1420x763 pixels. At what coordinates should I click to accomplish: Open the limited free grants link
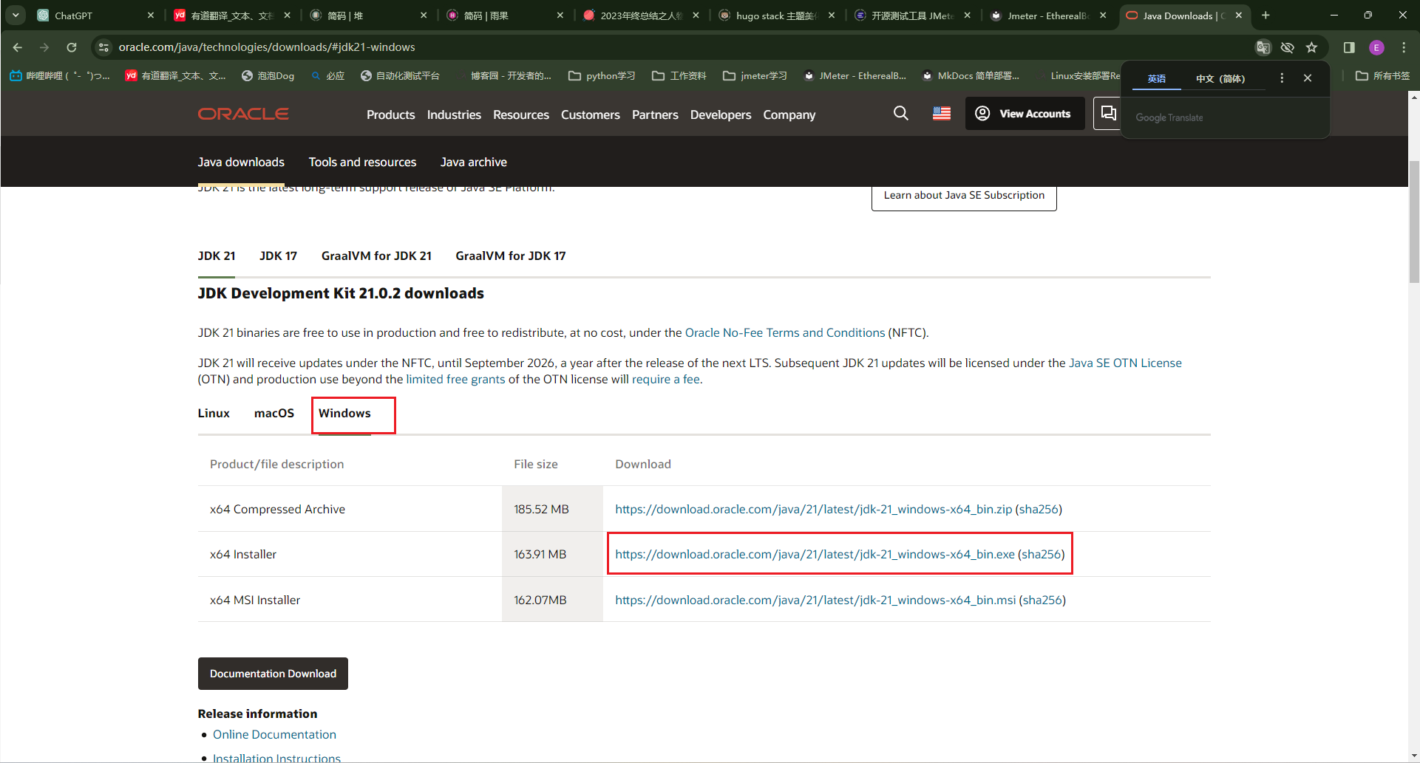tap(455, 379)
